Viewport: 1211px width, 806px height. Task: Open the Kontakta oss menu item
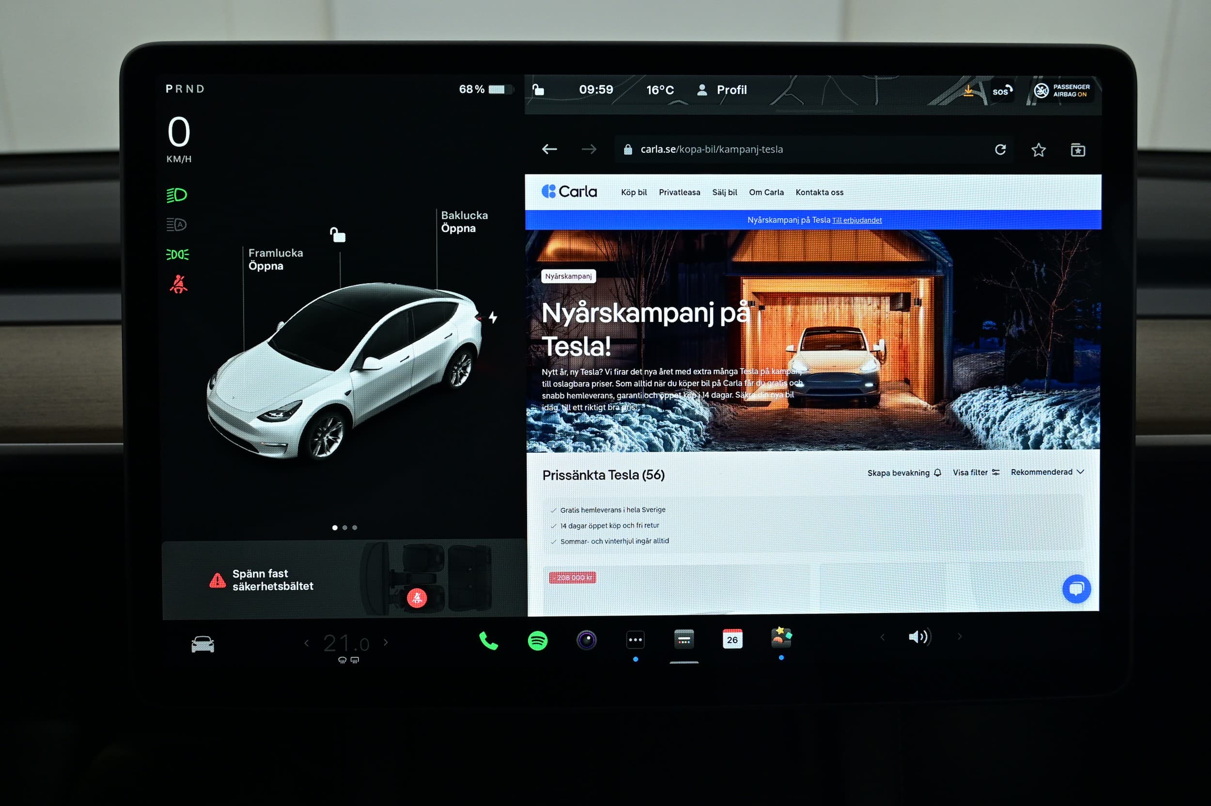(820, 192)
